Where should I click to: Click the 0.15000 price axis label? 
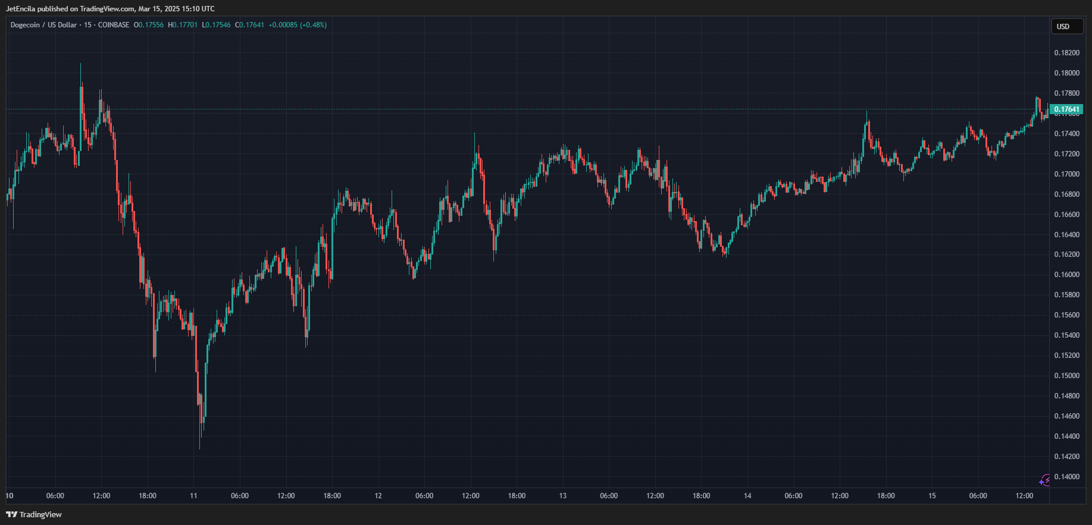(1066, 376)
